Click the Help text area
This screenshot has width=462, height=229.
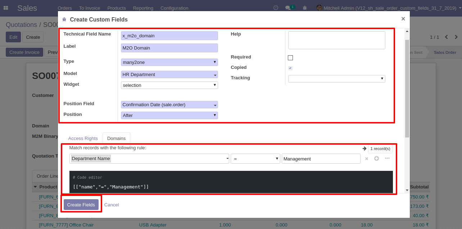pyautogui.click(x=337, y=40)
